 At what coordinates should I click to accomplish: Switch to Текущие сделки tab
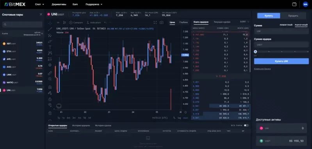pyautogui.click(x=222, y=22)
